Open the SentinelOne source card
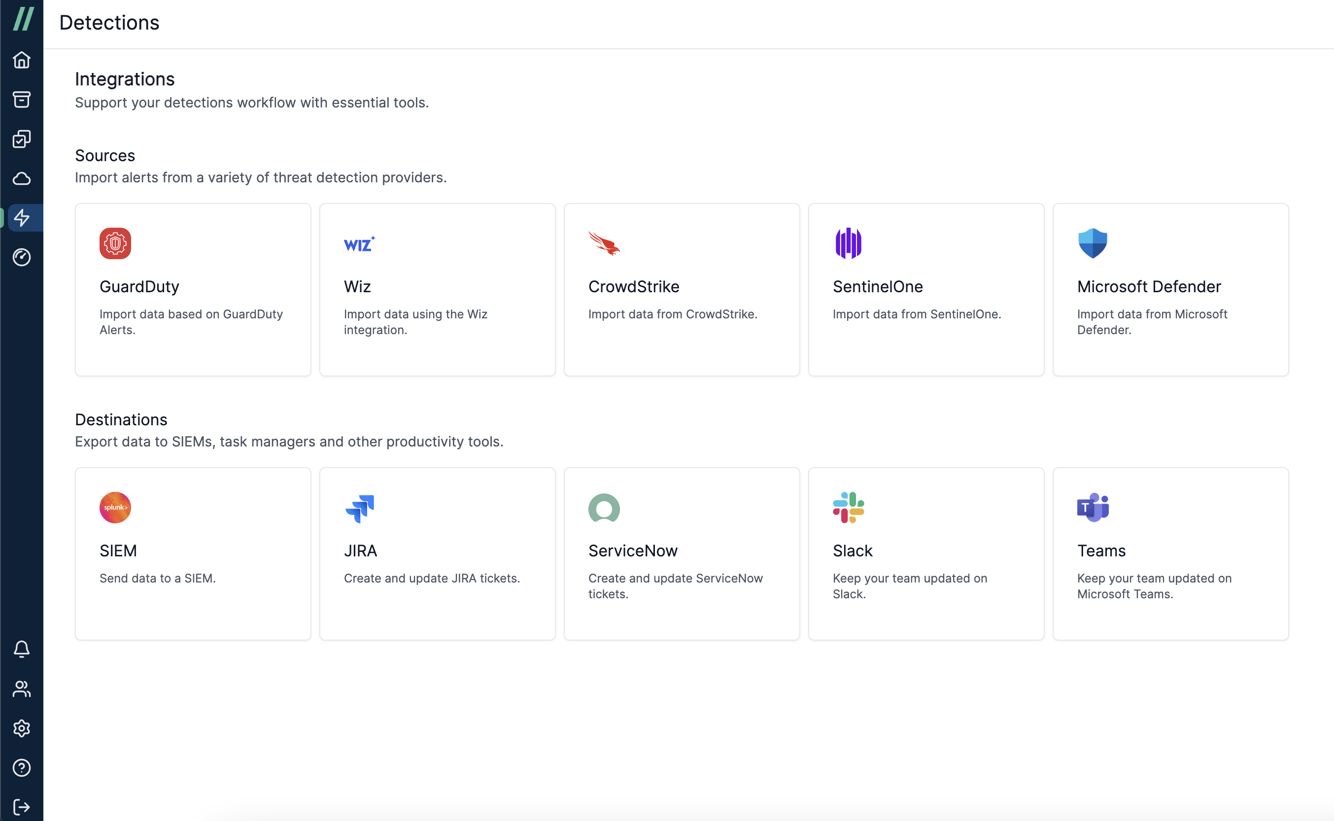Image resolution: width=1334 pixels, height=821 pixels. point(925,289)
